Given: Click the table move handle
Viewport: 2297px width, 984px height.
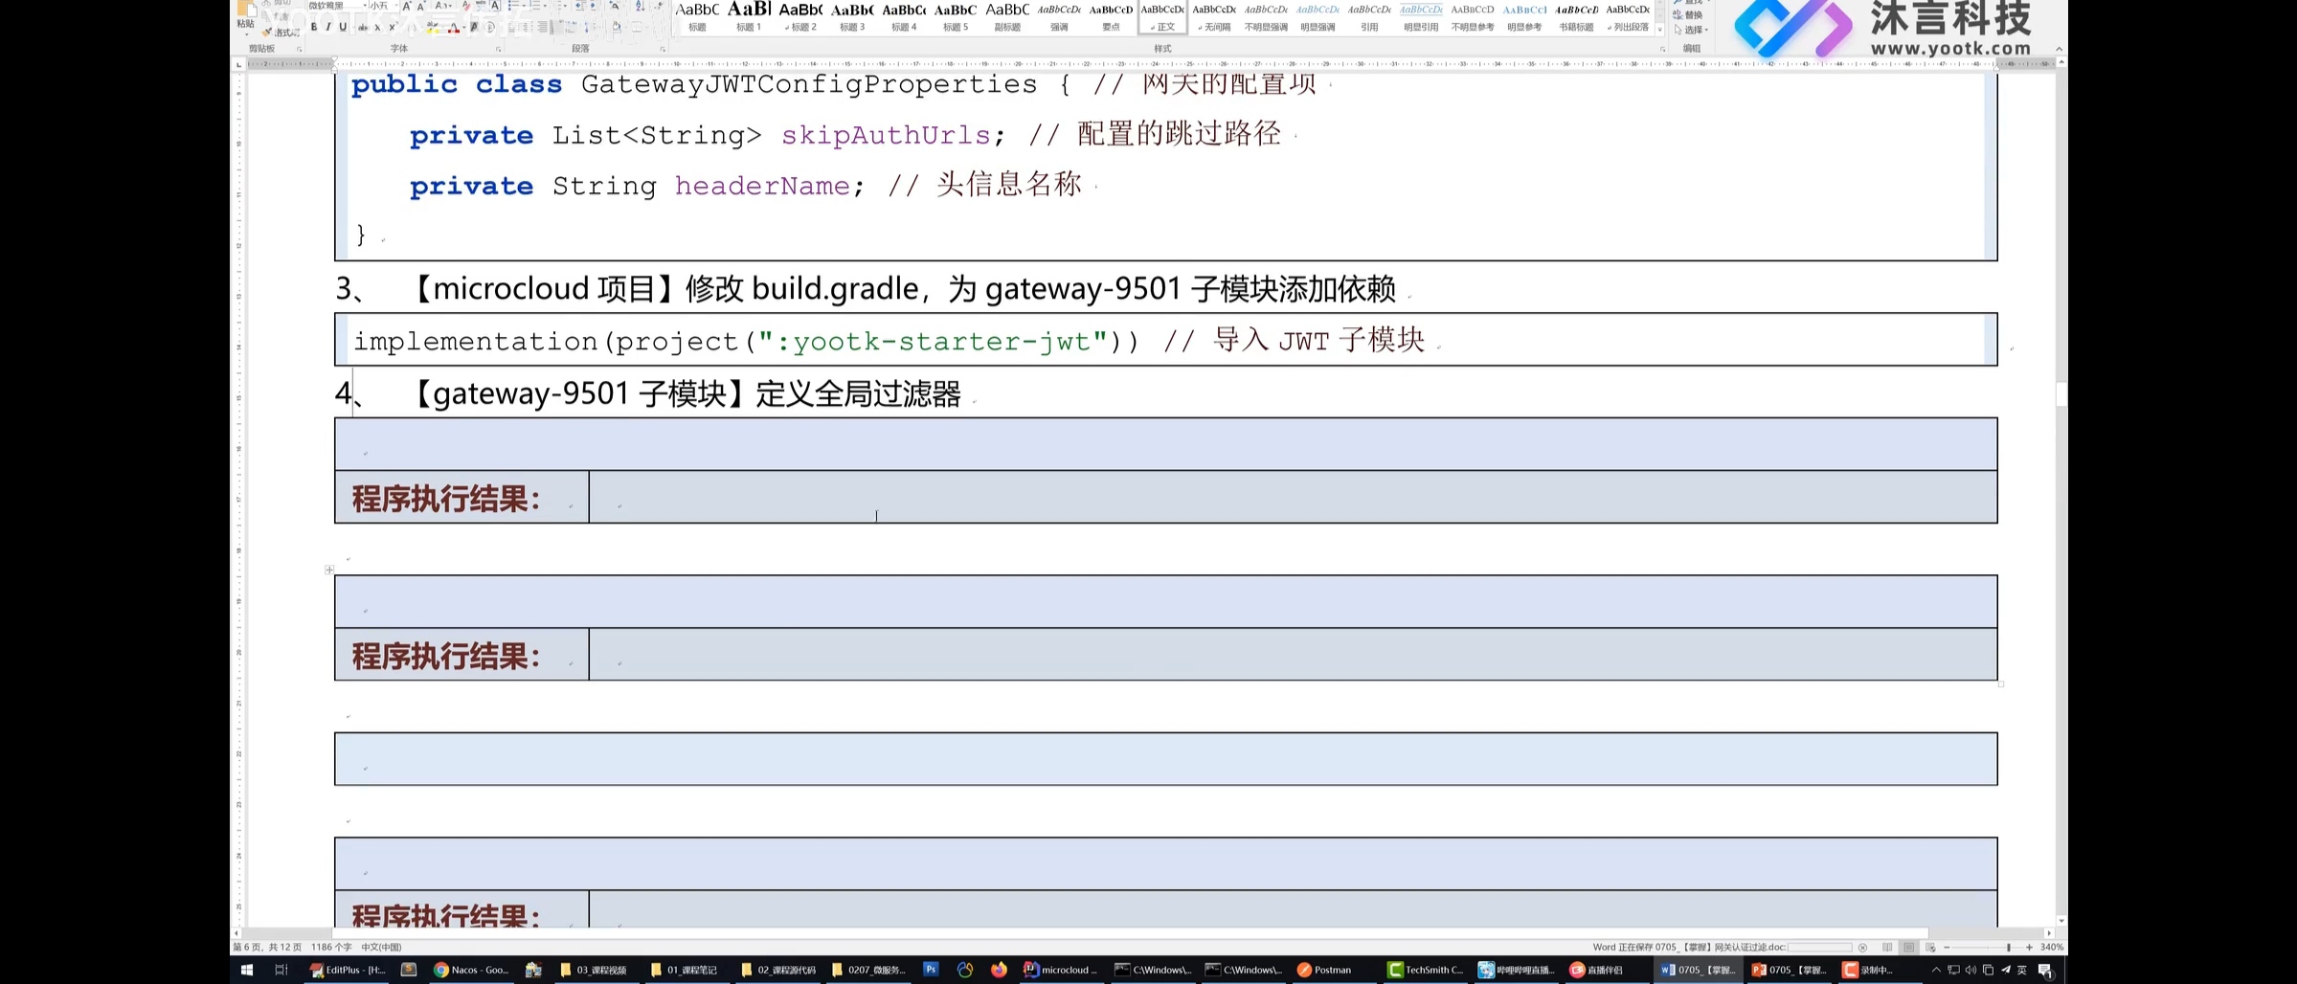Looking at the screenshot, I should coord(329,570).
